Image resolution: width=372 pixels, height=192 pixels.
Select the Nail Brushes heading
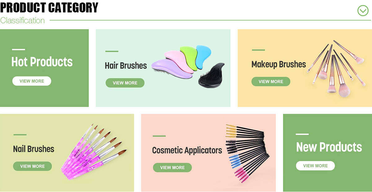[x=33, y=149]
